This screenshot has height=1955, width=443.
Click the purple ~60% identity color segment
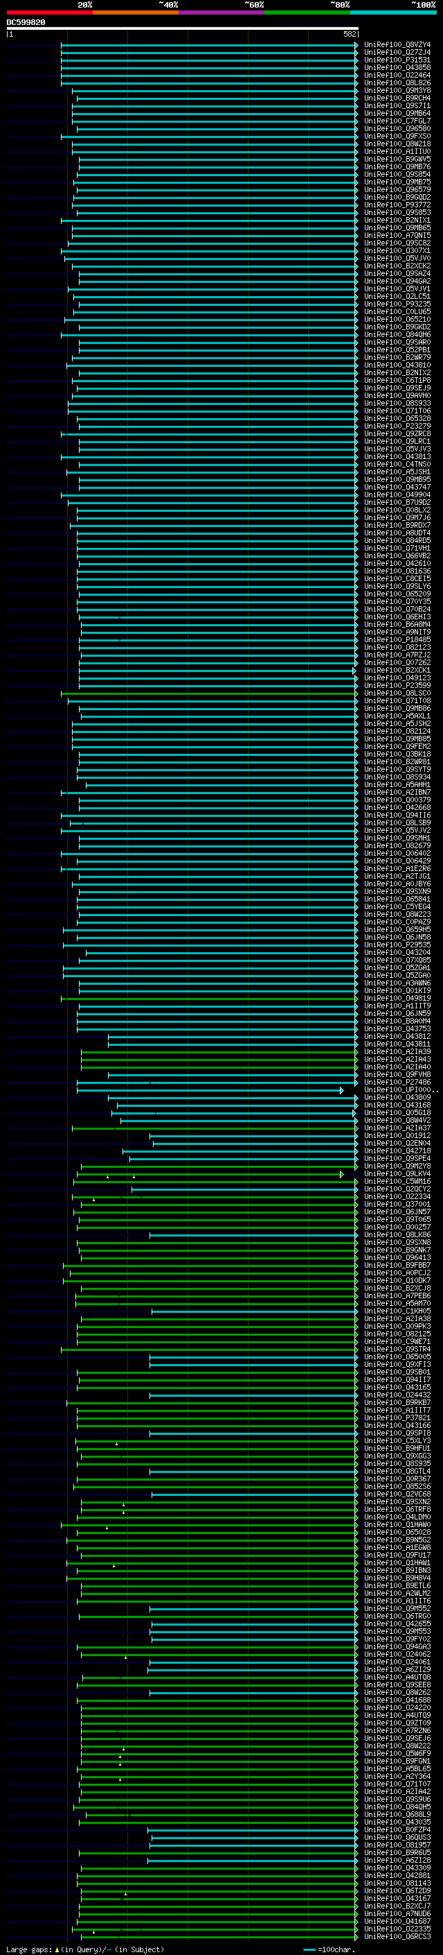point(221,12)
